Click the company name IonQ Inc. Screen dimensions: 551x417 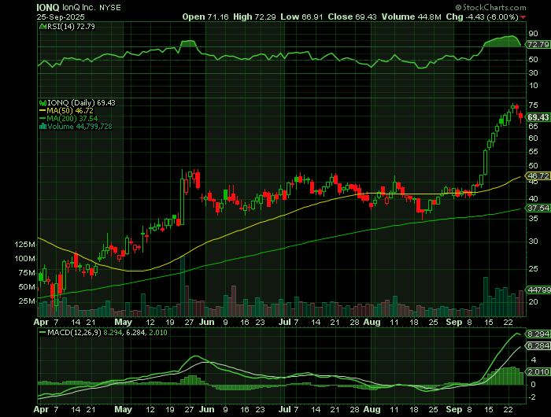[79, 7]
